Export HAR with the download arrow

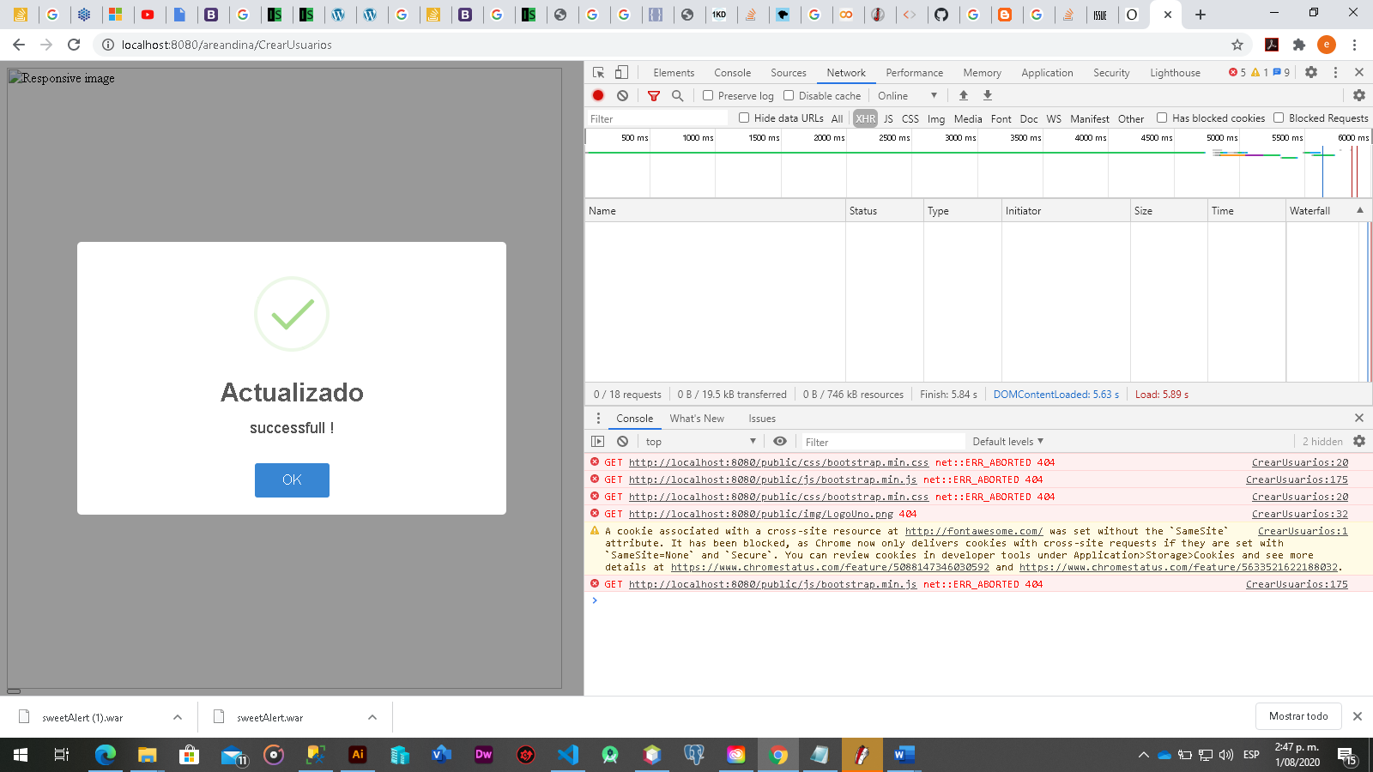(988, 95)
